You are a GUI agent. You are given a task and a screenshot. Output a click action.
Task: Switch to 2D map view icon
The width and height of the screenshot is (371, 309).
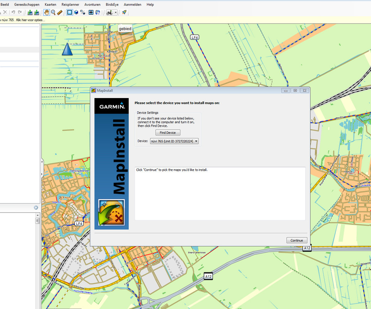tap(69, 12)
